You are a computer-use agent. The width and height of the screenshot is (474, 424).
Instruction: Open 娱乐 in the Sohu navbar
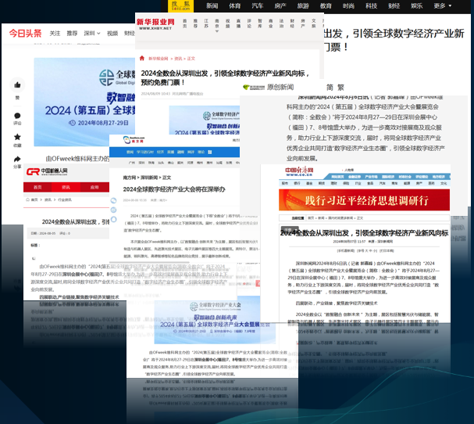point(417,5)
